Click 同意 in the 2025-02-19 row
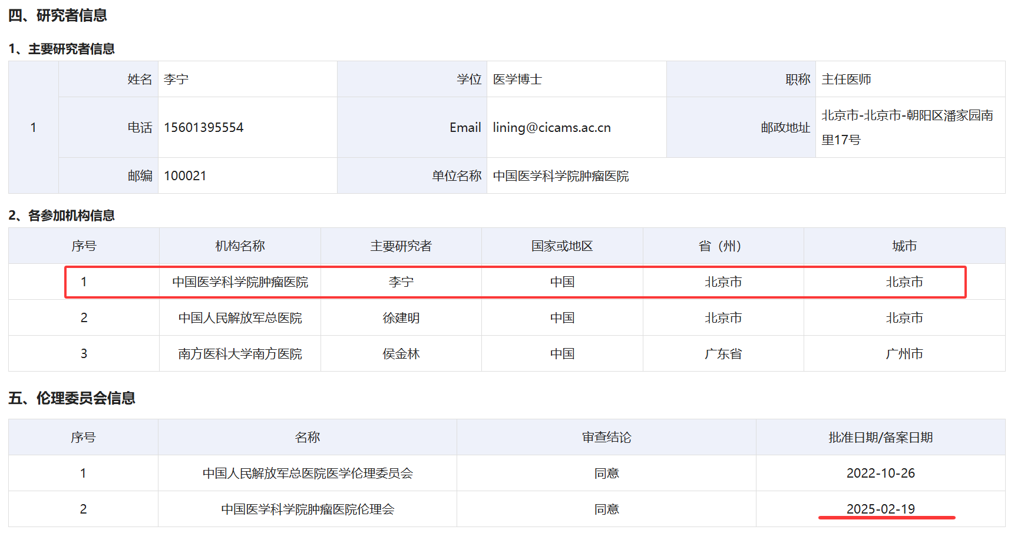 [x=606, y=509]
